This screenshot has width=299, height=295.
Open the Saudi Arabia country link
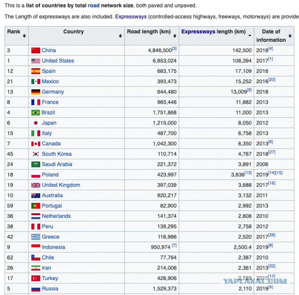[57, 164]
